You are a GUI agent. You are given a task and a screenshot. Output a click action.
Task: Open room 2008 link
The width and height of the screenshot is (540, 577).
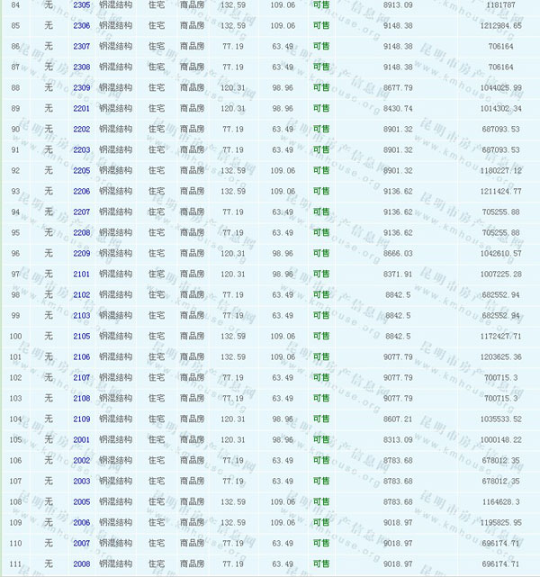(81, 563)
